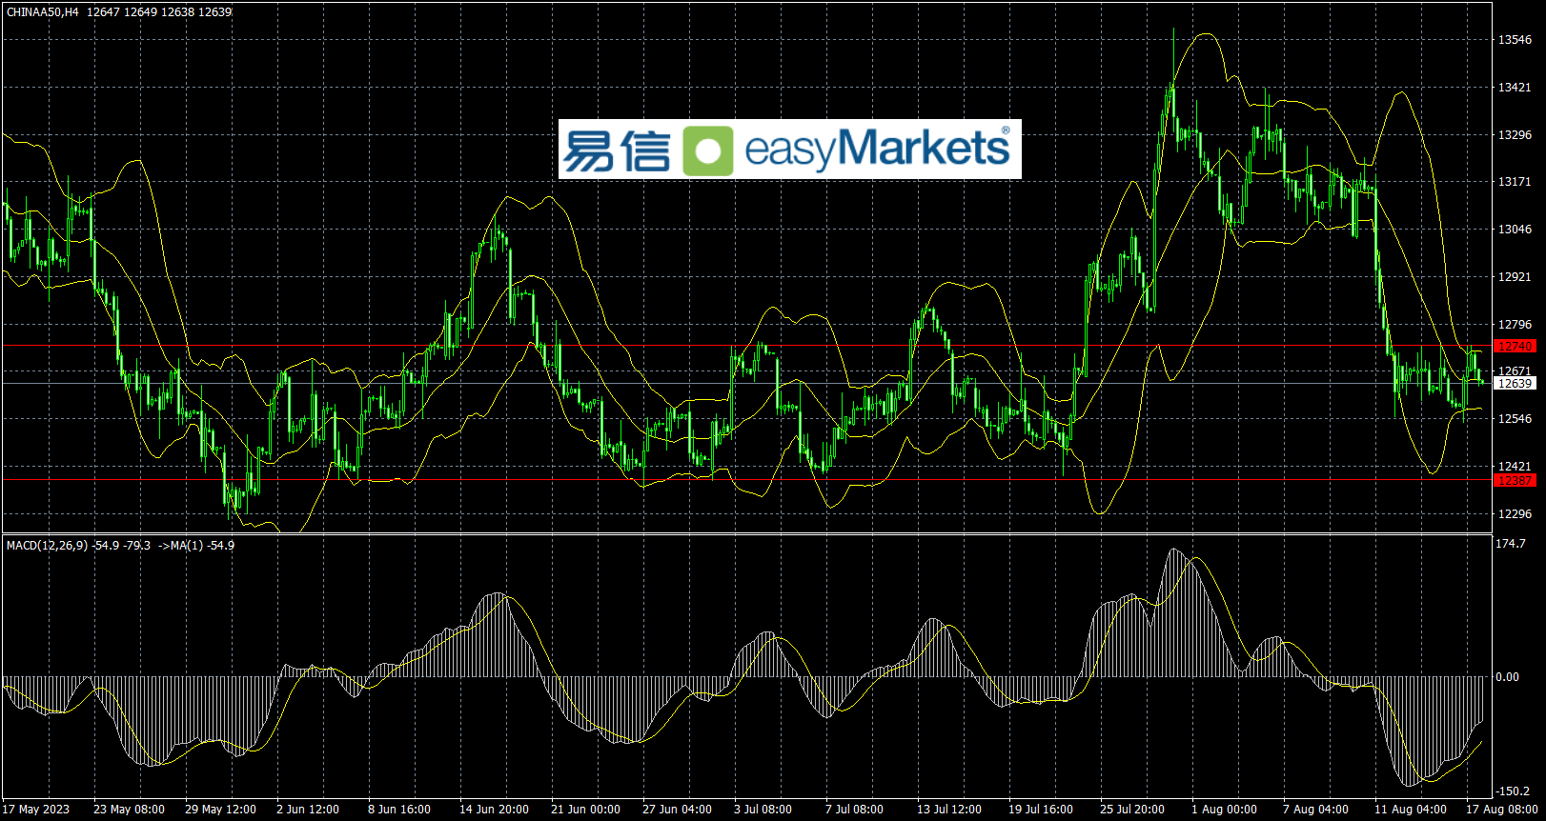Click the MACD 174.7 scale label
1546x821 pixels.
point(1511,544)
